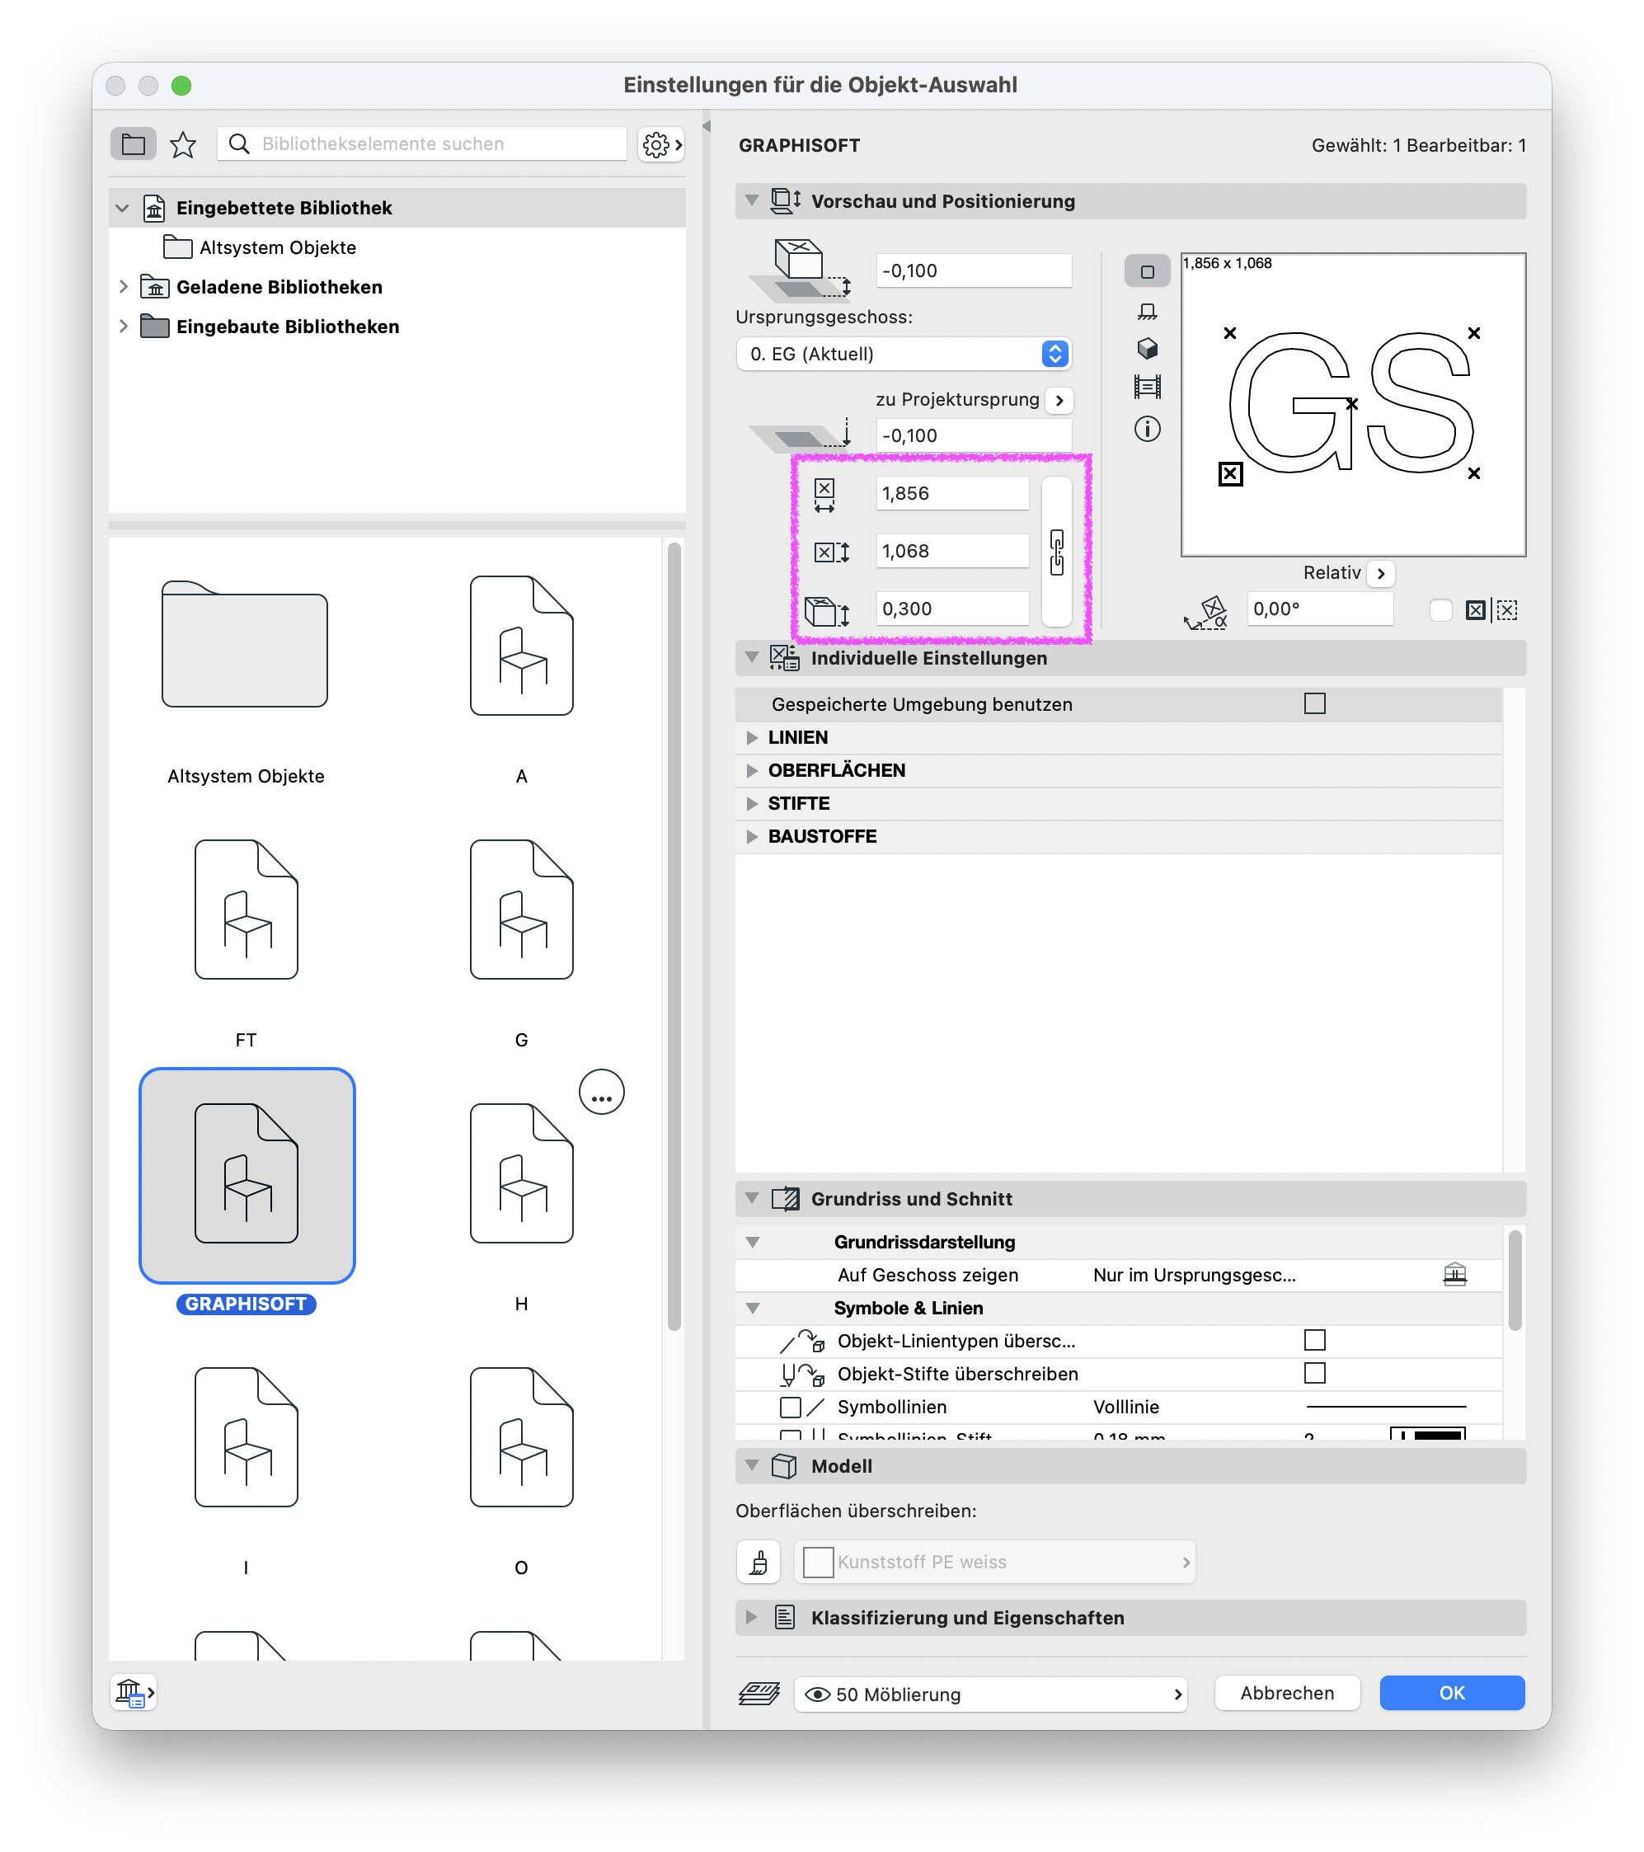
Task: Switch preview to side elevation view
Action: (x=1147, y=311)
